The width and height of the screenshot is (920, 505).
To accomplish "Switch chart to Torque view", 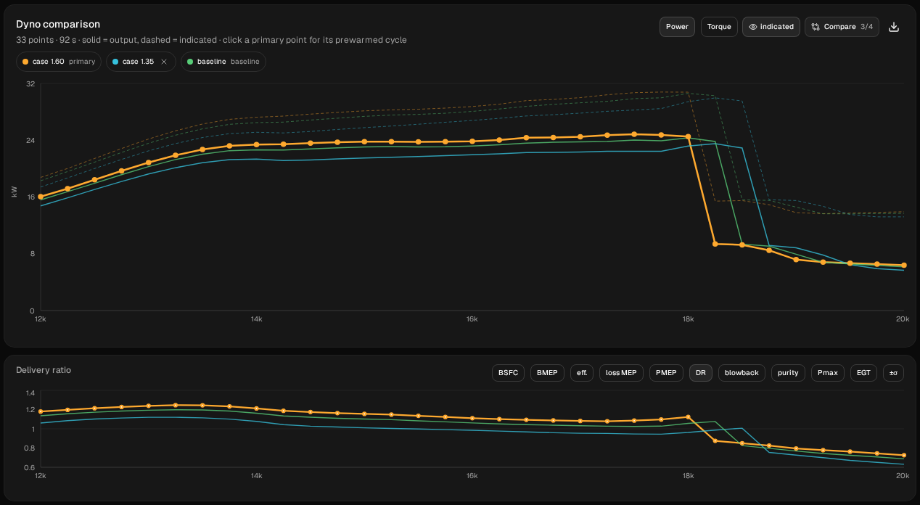I will pos(719,27).
